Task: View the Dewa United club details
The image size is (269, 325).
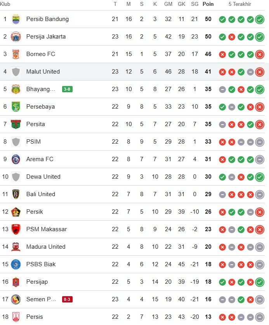Action: coord(43,177)
